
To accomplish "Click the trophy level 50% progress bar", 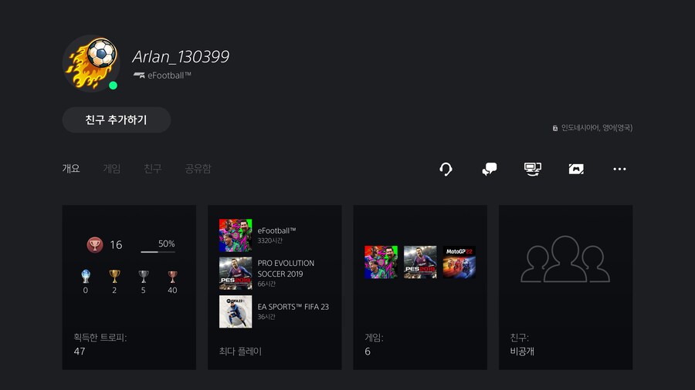I will coord(158,251).
